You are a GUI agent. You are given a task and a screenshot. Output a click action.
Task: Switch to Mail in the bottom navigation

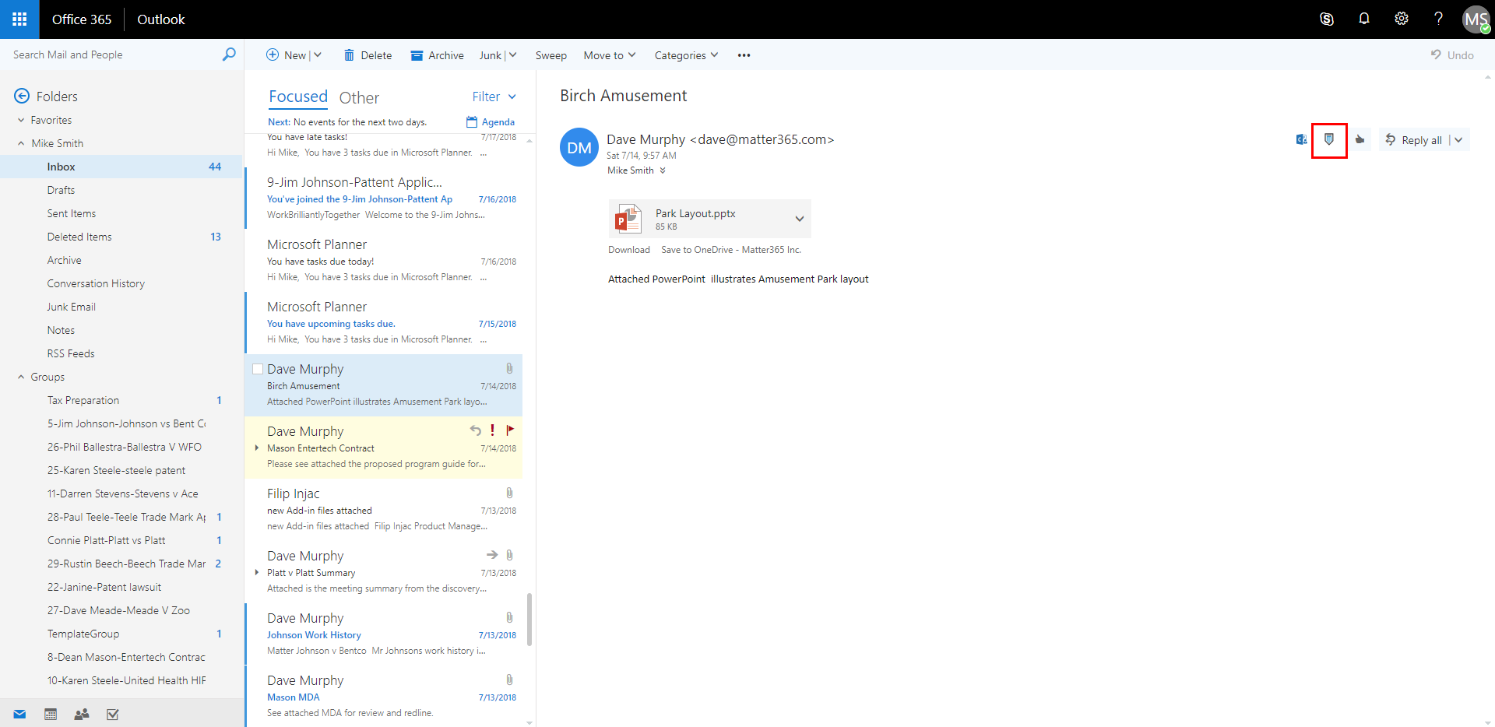click(19, 715)
